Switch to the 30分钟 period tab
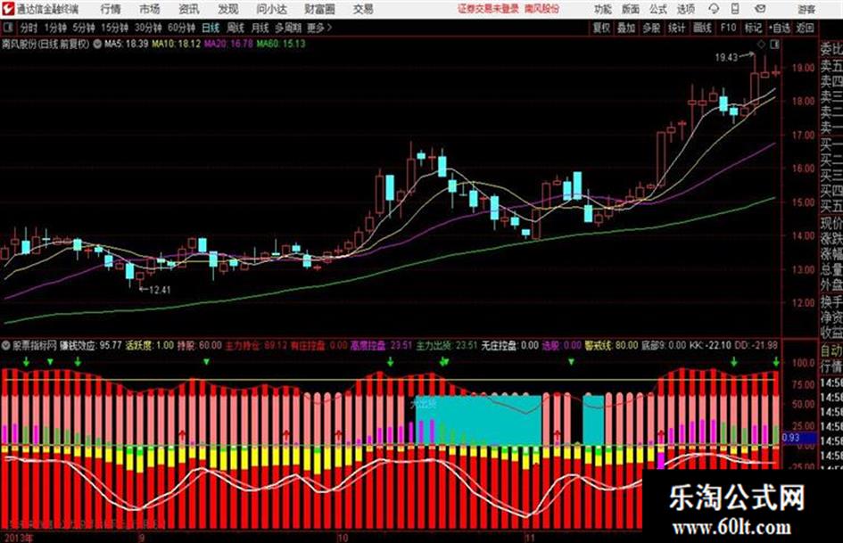This screenshot has height=543, width=843. coord(148,28)
